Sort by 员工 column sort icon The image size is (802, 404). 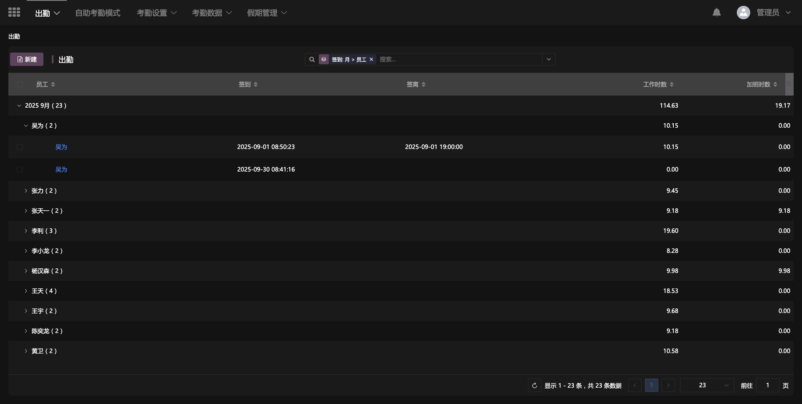click(53, 85)
